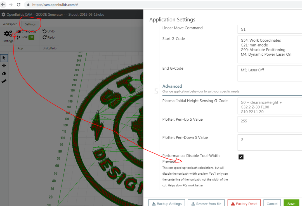
Task: Switch to the Settings ribbon tab
Action: 30,24
